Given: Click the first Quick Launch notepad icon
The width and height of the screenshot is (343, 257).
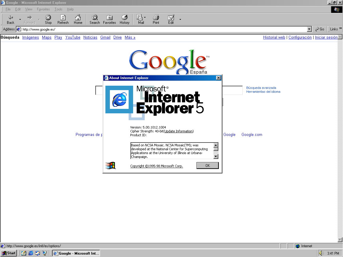Looking at the screenshot, I should 24,253.
